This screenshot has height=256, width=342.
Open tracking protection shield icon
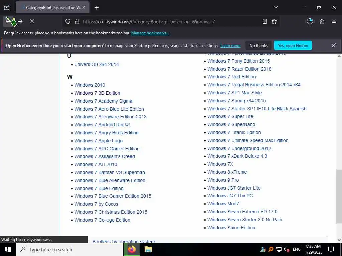(x=68, y=22)
